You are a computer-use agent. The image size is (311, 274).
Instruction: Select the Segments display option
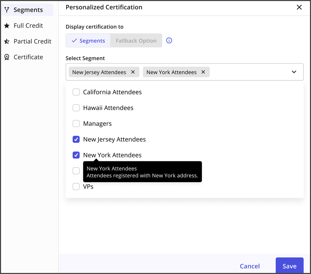coord(88,41)
